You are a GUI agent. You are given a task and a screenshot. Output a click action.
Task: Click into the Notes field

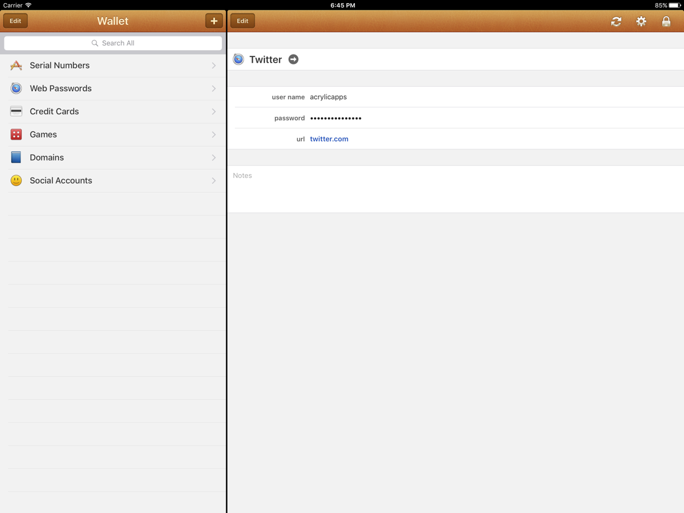(455, 189)
